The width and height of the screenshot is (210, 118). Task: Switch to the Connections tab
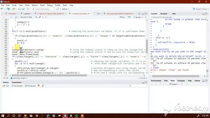(16, 82)
